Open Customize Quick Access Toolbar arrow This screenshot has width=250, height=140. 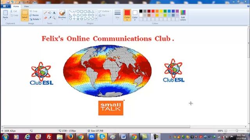pos(20,2)
